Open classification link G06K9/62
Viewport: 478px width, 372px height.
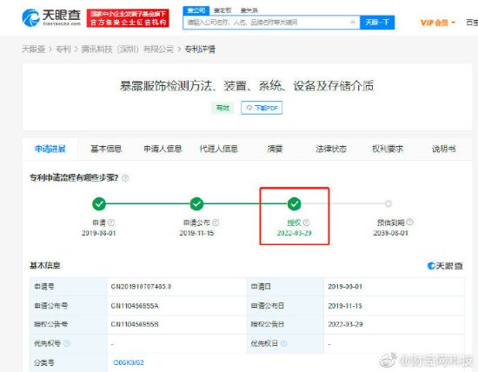pos(129,362)
